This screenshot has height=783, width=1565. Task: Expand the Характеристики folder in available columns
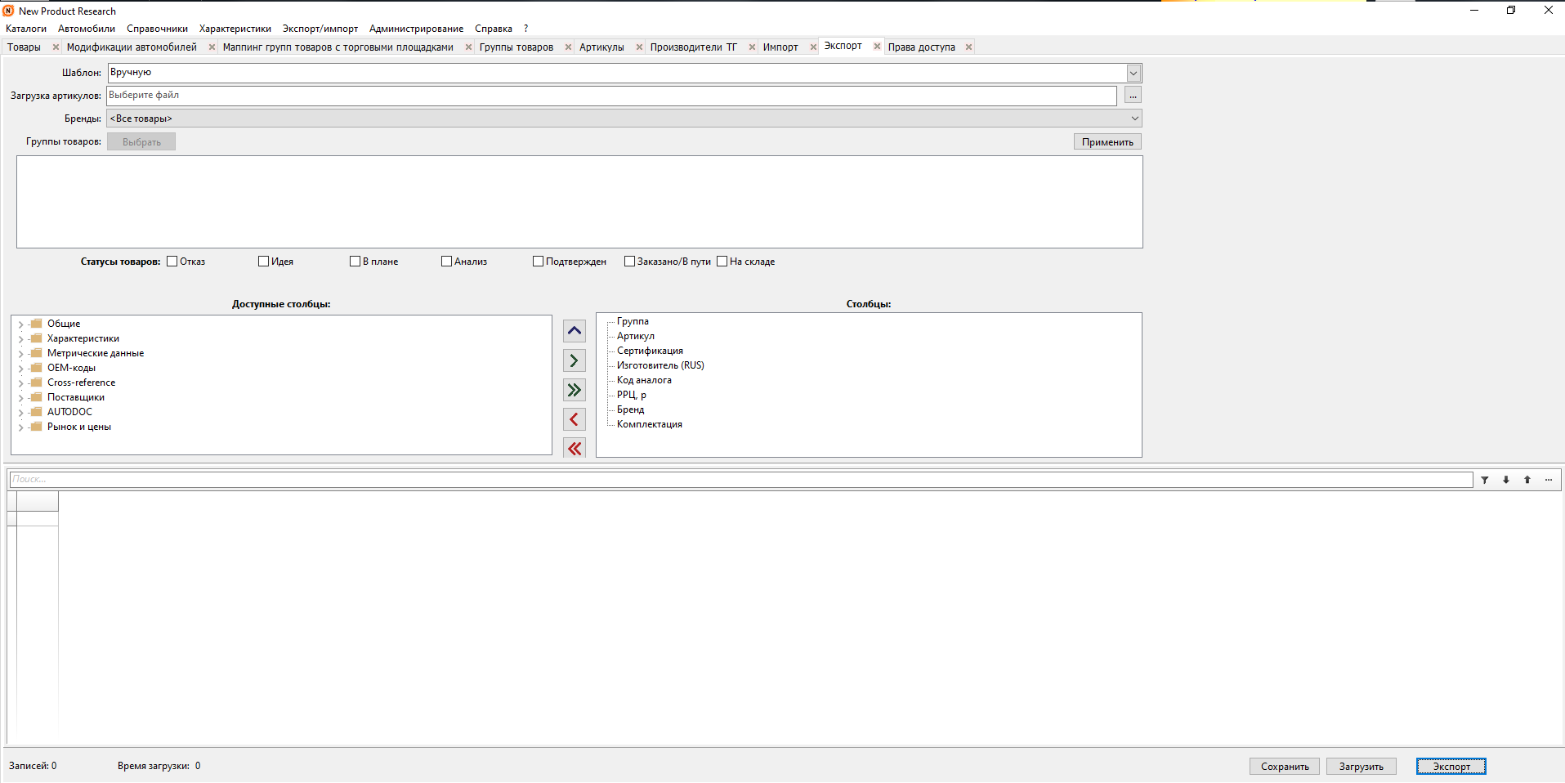(21, 339)
